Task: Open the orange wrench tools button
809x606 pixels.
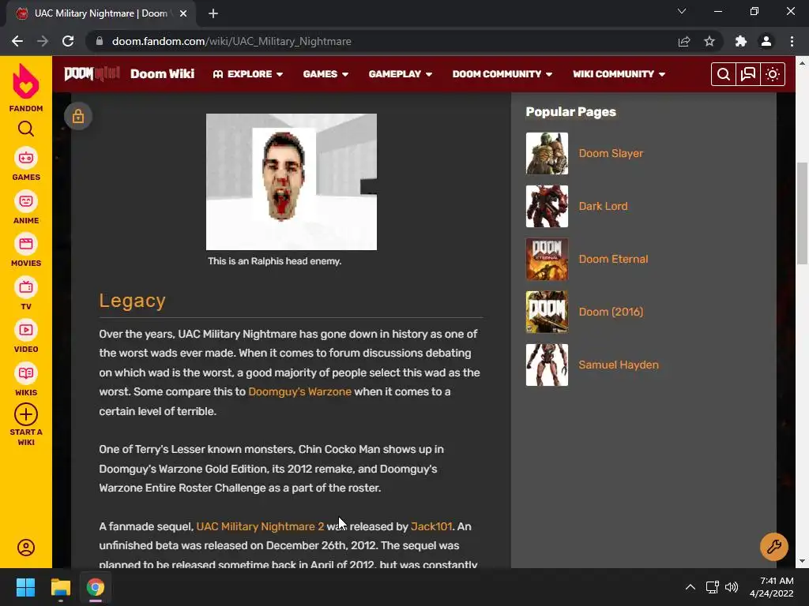Action: [774, 547]
